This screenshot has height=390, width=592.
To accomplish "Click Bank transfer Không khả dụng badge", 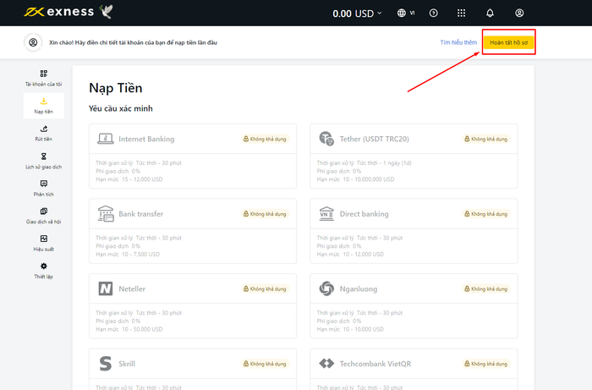I will [x=265, y=214].
